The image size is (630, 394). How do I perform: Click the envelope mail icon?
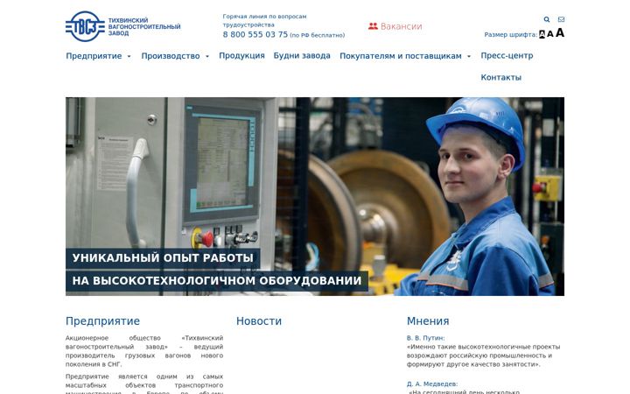pyautogui.click(x=561, y=19)
